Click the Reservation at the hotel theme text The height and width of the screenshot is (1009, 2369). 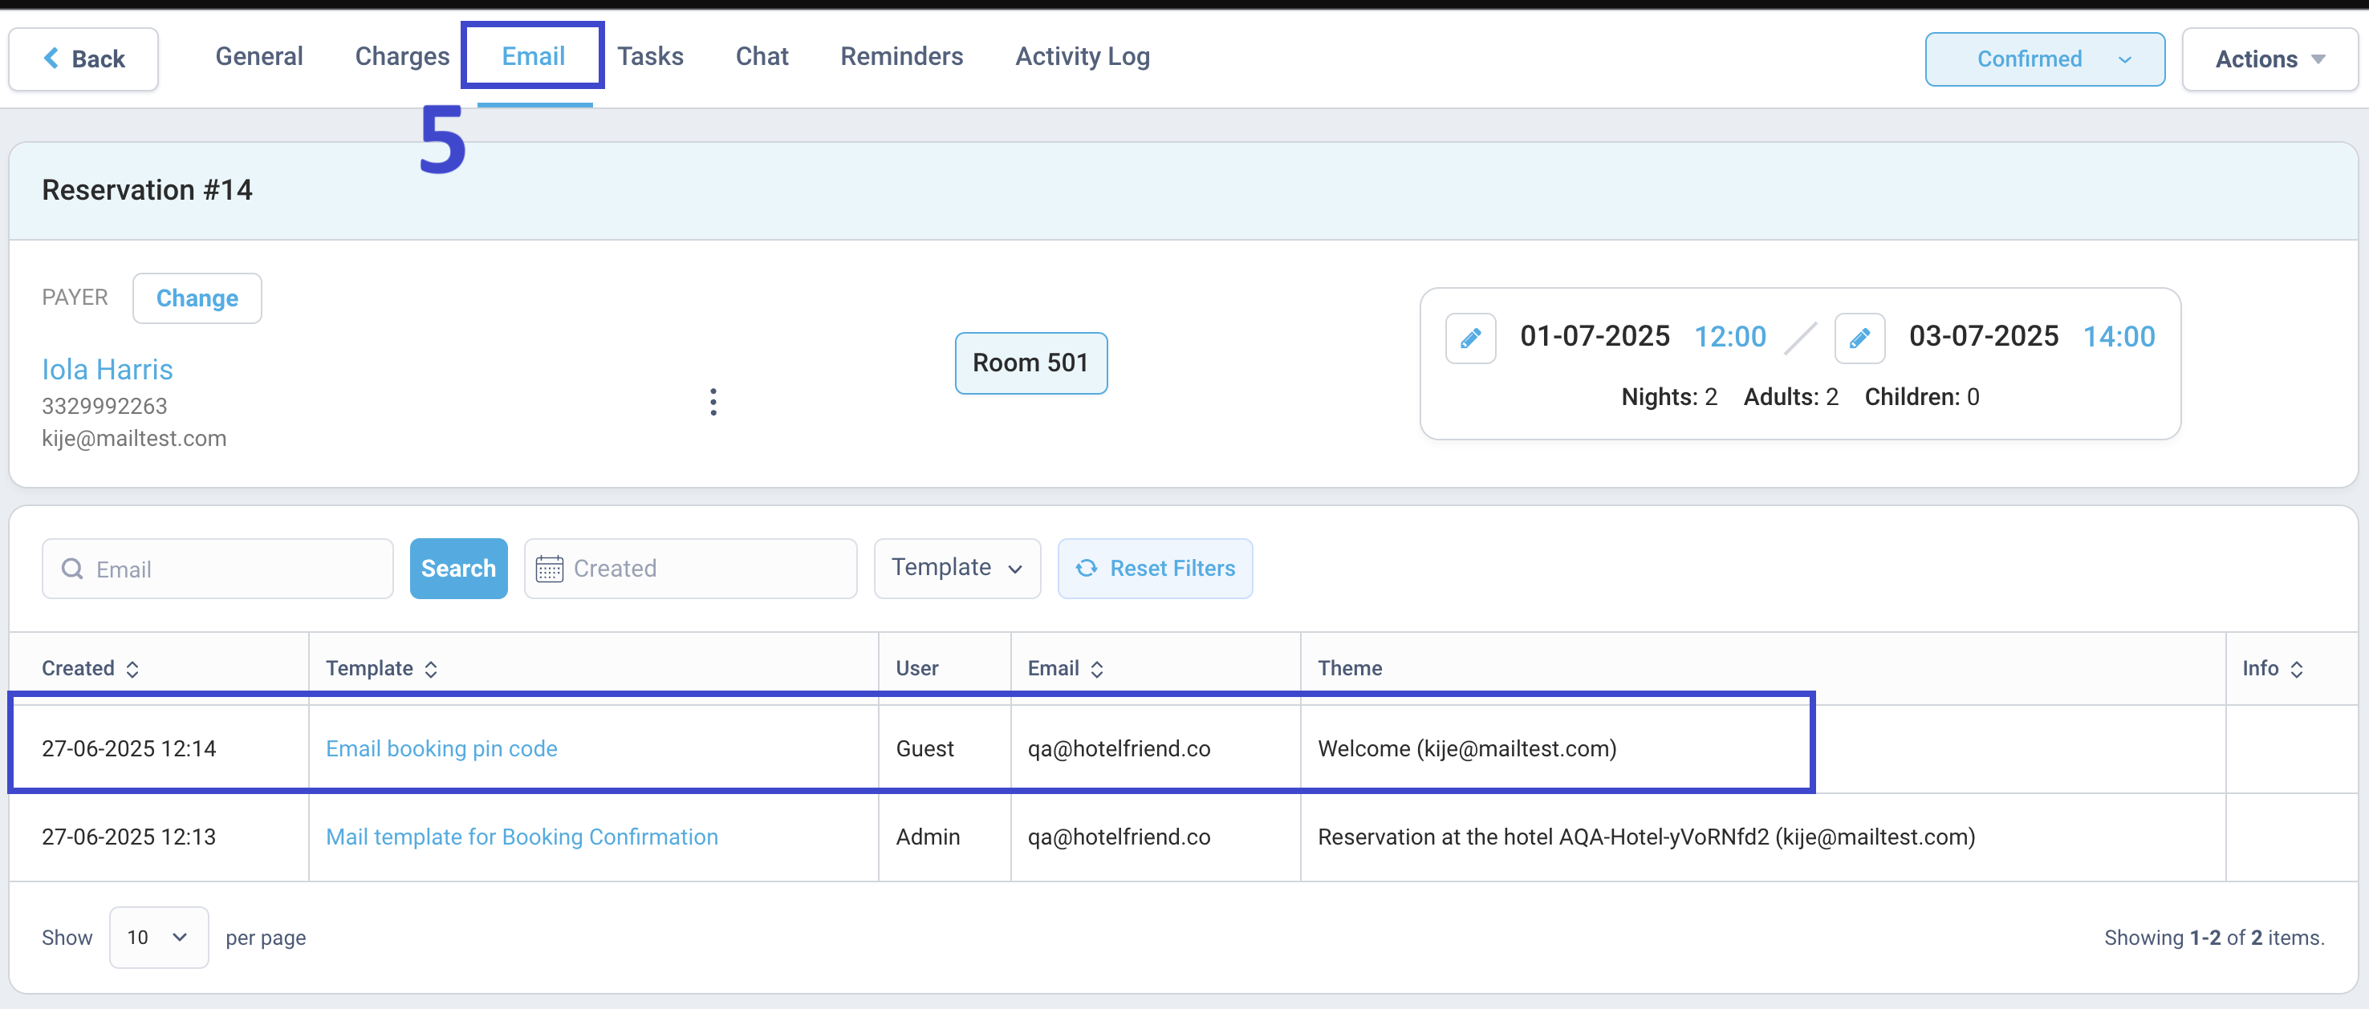click(1646, 837)
